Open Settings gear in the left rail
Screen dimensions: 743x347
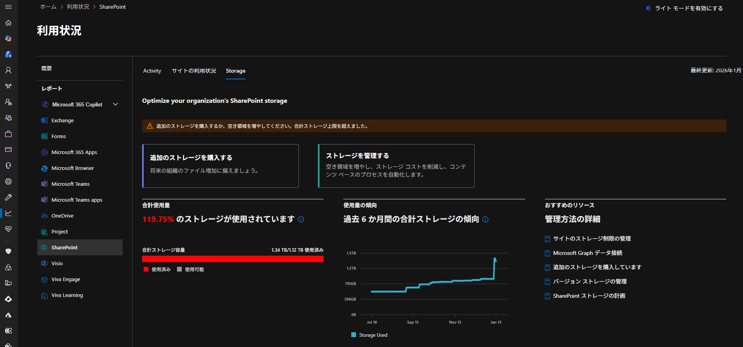8,181
